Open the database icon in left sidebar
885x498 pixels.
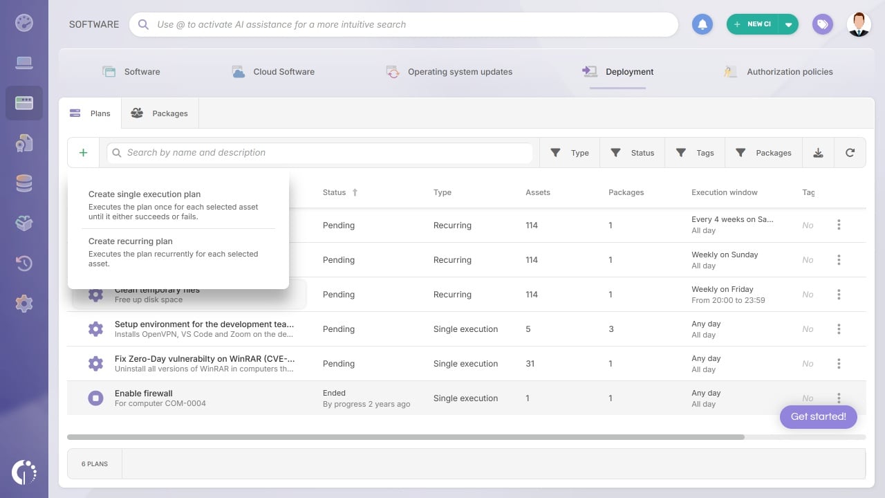pyautogui.click(x=24, y=183)
